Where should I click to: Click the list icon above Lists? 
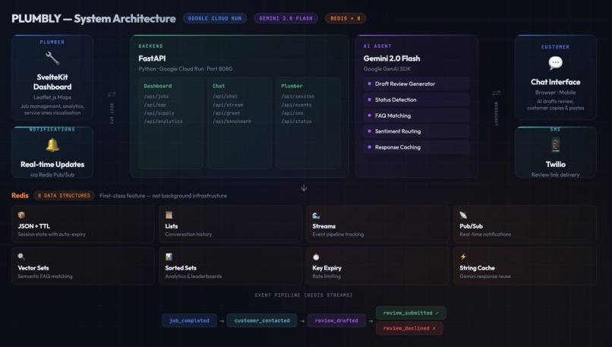click(169, 215)
